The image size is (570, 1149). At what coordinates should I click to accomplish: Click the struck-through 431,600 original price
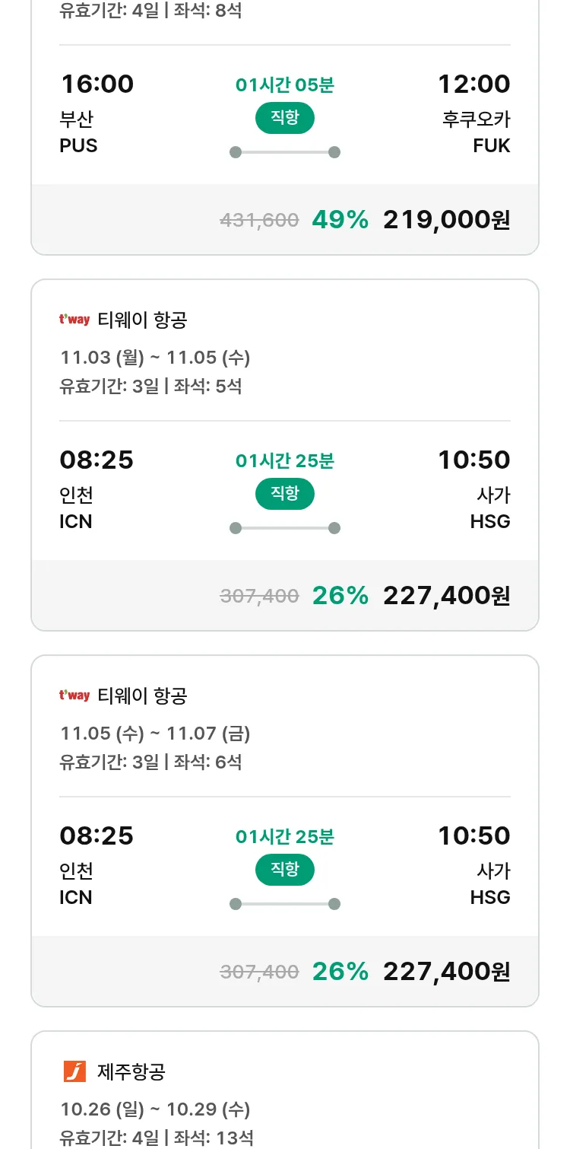click(259, 221)
